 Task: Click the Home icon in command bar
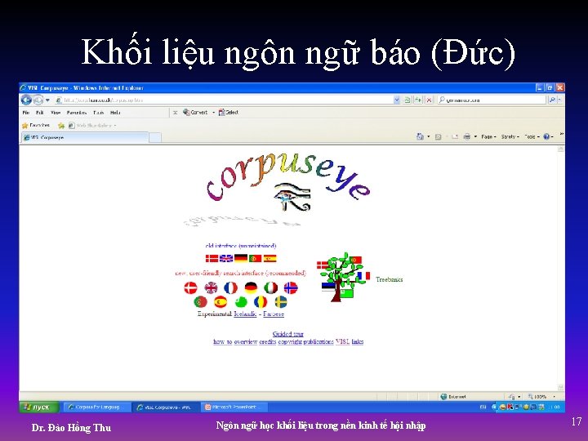[x=420, y=137]
